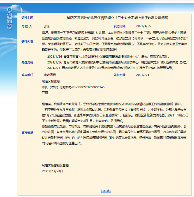The width and height of the screenshot is (194, 197).
Task: Click the 信件内容 label
Action: [27, 41]
